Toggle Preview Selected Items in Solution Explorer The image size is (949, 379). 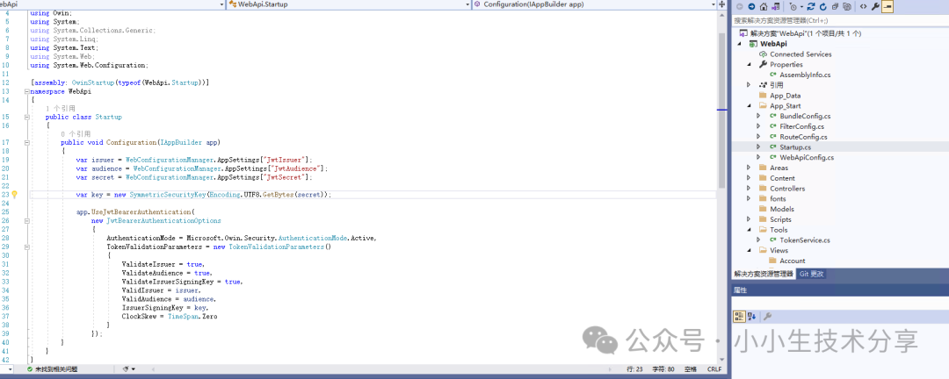click(887, 6)
